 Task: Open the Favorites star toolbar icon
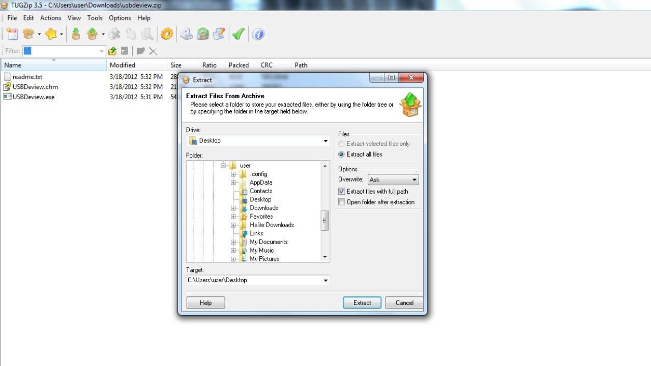click(x=51, y=34)
